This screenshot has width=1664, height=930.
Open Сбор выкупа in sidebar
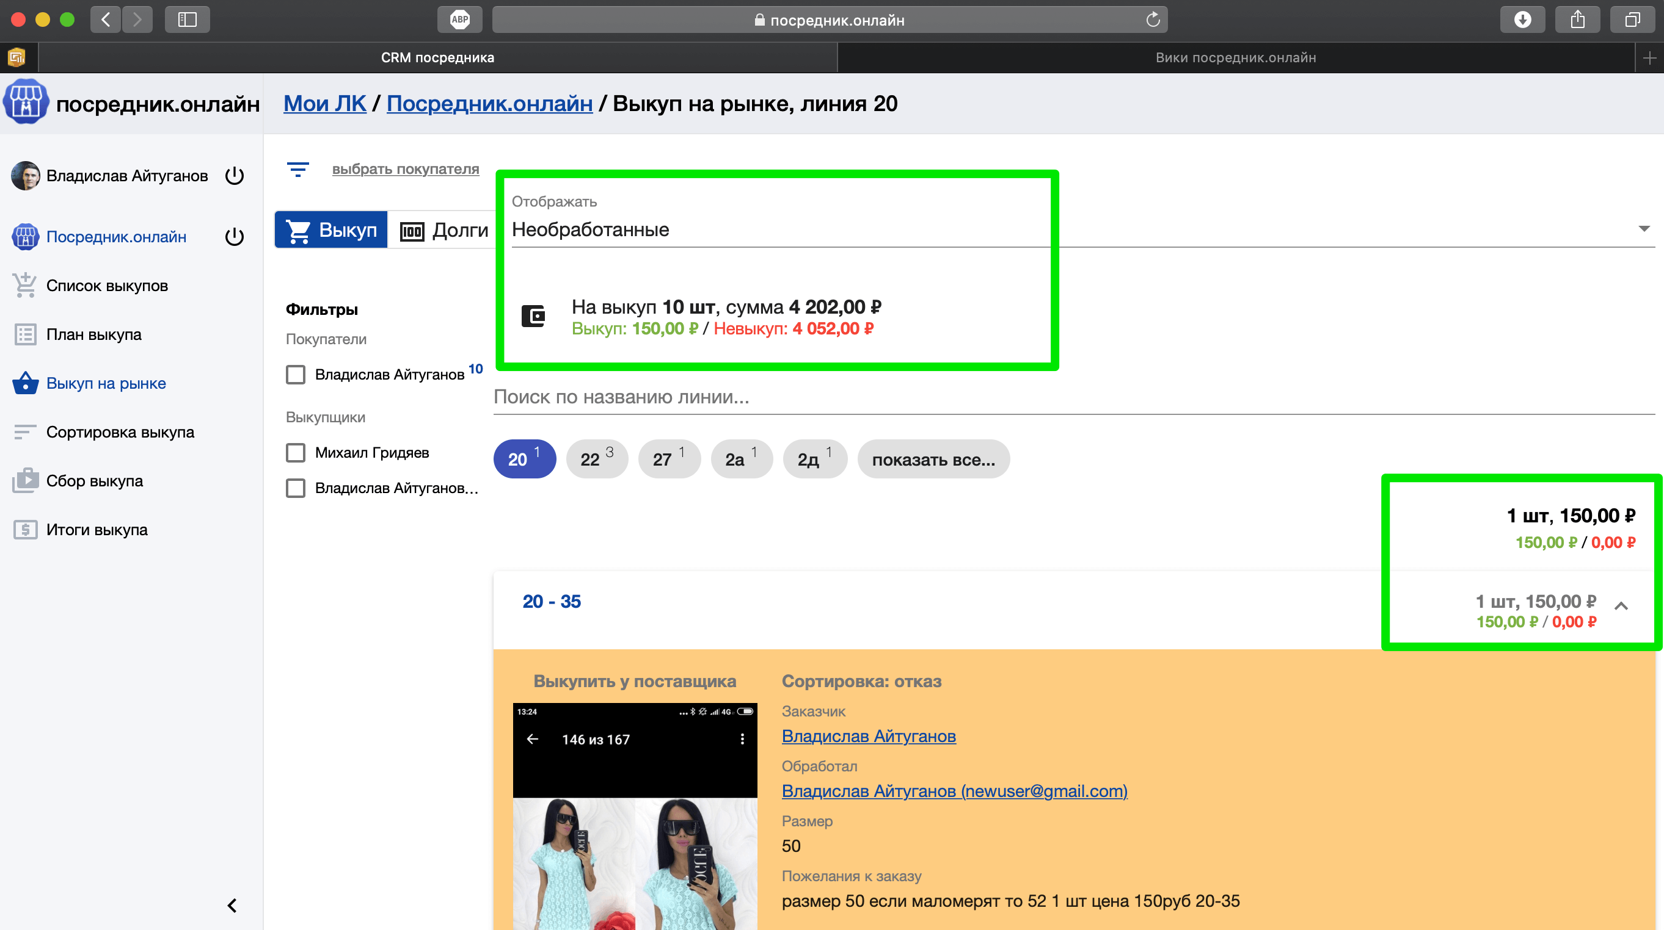pos(93,481)
